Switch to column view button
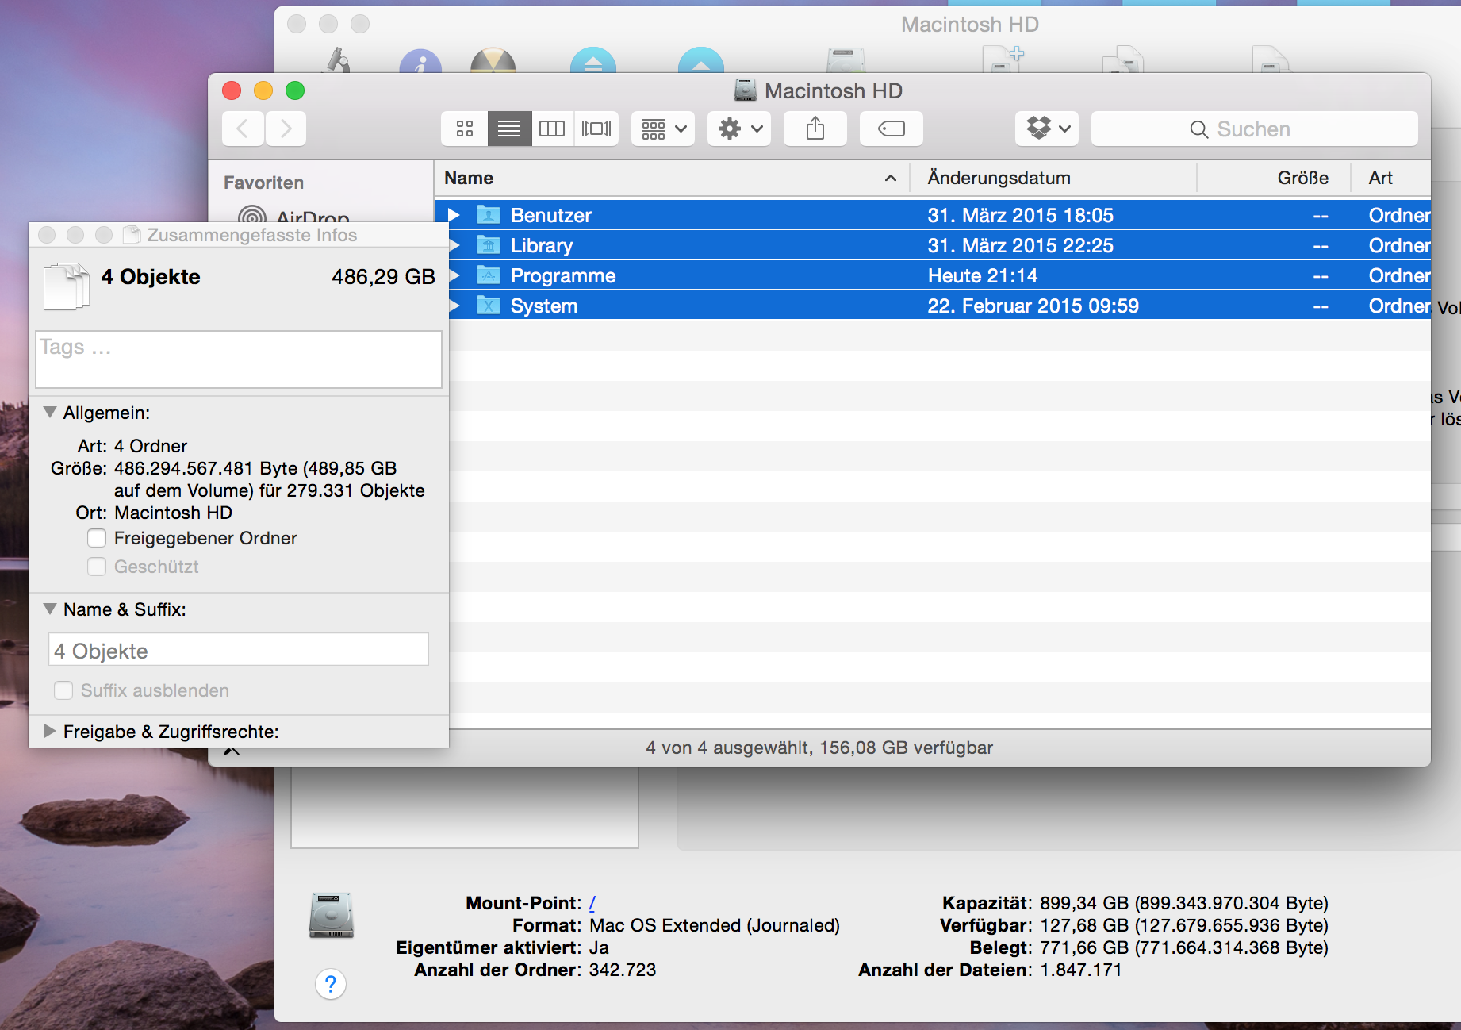Image resolution: width=1461 pixels, height=1030 pixels. [x=552, y=129]
